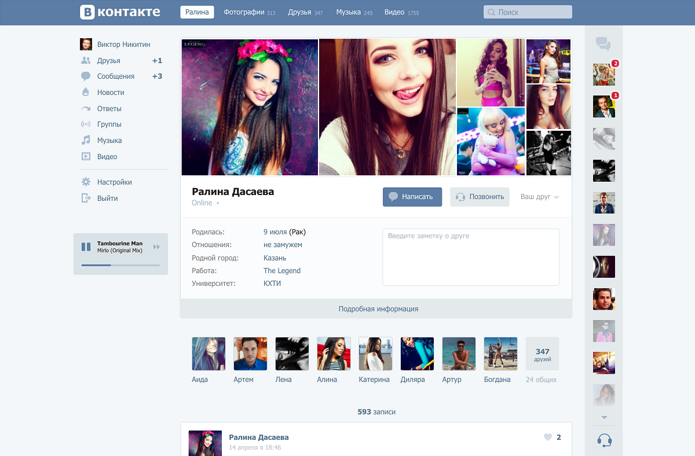Pause the Tambourine Man track
The width and height of the screenshot is (695, 456).
86,247
